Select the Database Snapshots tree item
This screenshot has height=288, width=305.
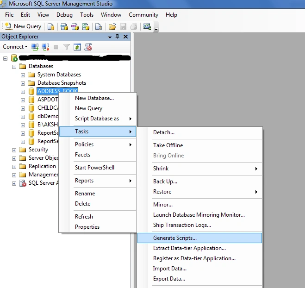62,83
